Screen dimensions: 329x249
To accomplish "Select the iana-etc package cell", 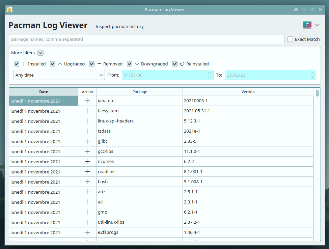I will coord(140,101).
